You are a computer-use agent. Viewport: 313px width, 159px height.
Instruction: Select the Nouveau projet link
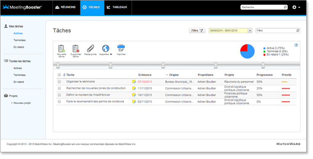tap(22, 103)
